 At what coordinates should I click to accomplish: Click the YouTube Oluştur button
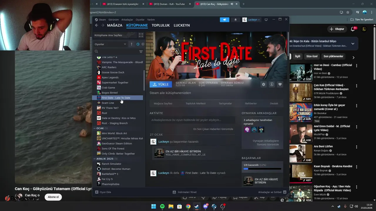[337, 29]
